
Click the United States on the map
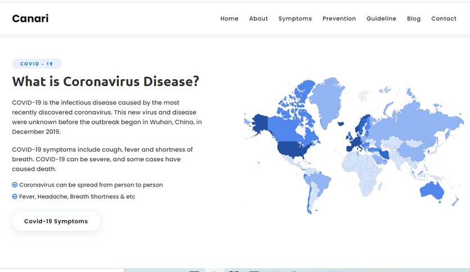(x=292, y=150)
